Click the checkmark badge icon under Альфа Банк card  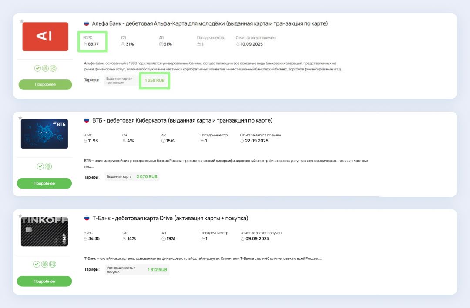click(x=38, y=68)
